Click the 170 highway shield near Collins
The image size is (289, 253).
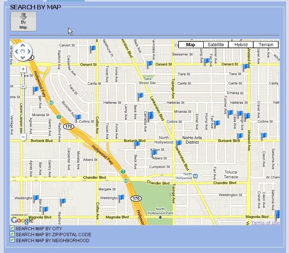click(69, 126)
